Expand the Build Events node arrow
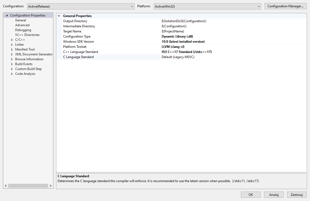This screenshot has width=310, height=201. 12,64
